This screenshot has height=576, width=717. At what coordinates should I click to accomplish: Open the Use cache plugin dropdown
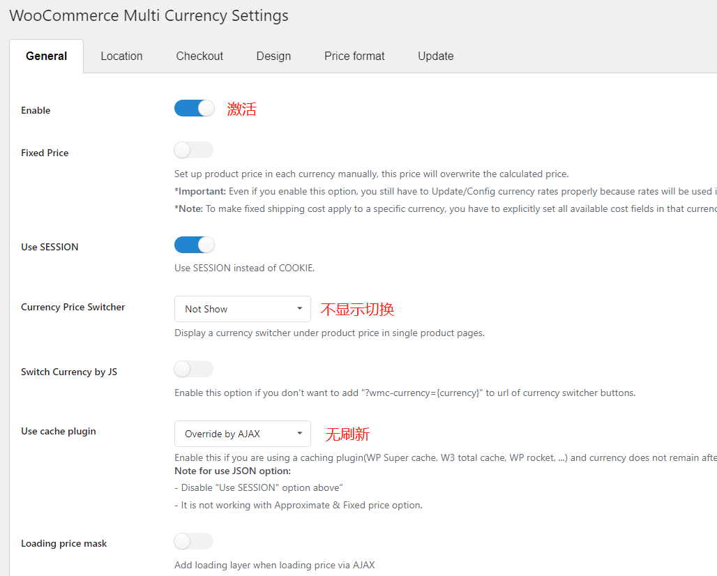click(242, 434)
